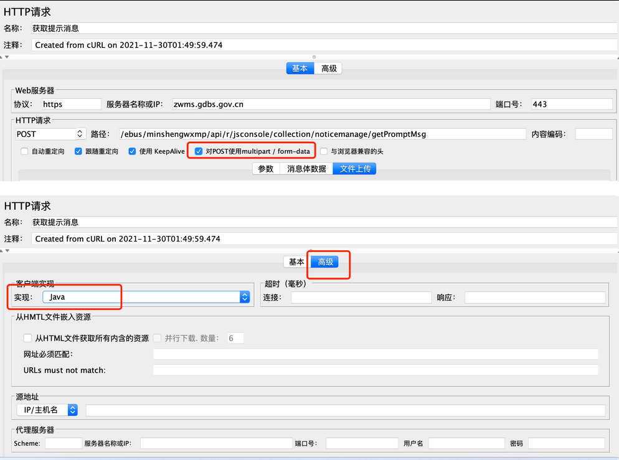Screen dimensions: 619x460
Task: Click the 内容编码 field
Action: (x=593, y=134)
